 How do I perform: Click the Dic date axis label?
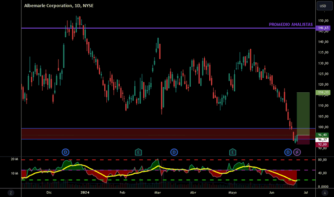point(49,193)
